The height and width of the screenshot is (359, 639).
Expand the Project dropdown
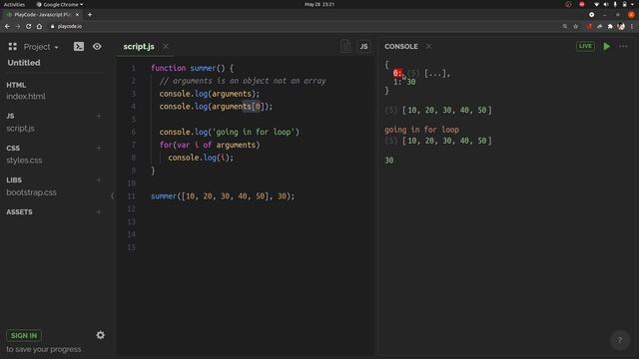(41, 47)
